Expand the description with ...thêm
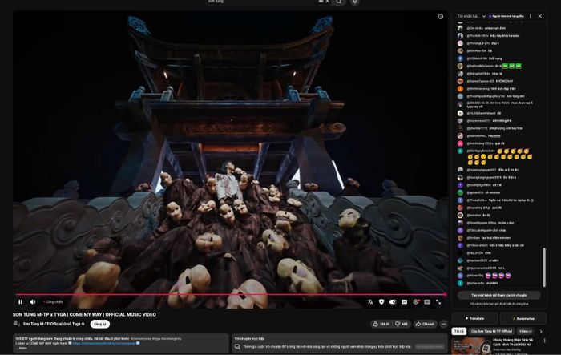 tap(22, 348)
